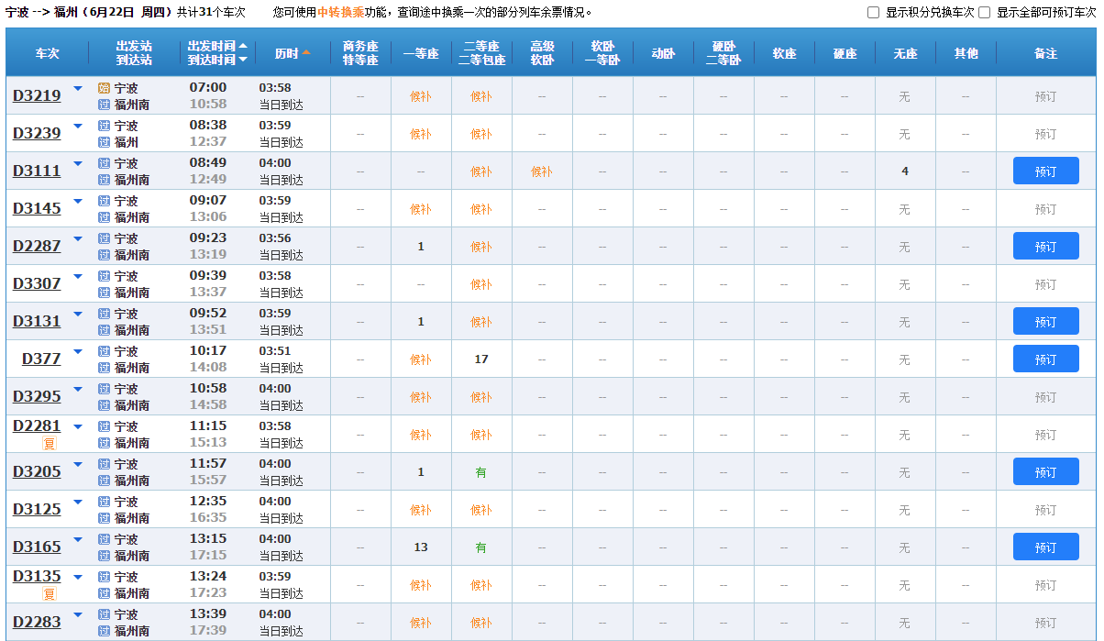Open the dropdown arrow beside train D3165
Image resolution: width=1104 pixels, height=641 pixels.
coord(78,540)
